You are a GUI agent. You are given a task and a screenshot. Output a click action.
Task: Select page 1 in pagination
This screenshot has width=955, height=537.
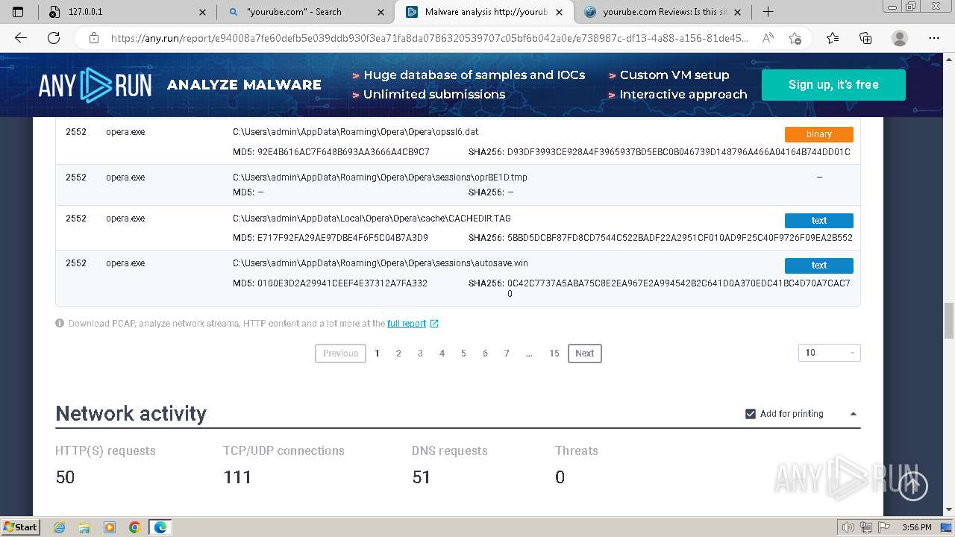(377, 354)
